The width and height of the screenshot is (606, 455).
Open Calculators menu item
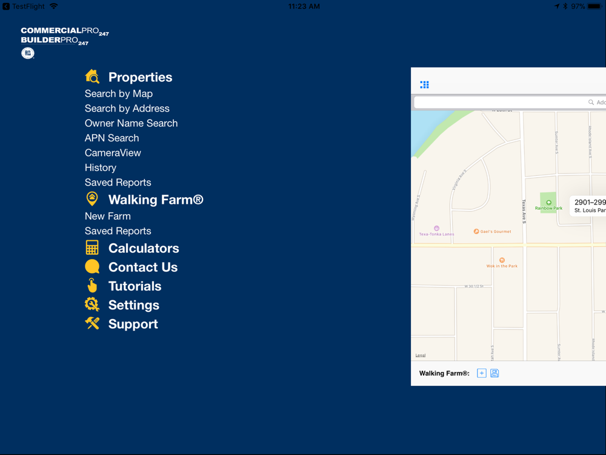[x=144, y=248]
